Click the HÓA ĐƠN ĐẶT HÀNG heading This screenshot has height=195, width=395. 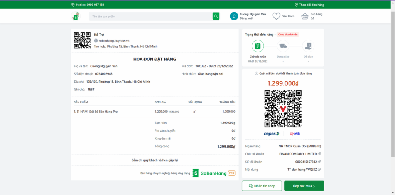[155, 59]
